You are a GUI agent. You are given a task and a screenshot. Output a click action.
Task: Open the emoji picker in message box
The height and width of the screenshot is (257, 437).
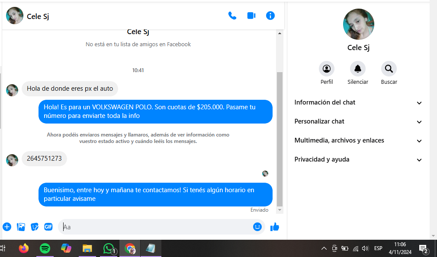(x=257, y=227)
